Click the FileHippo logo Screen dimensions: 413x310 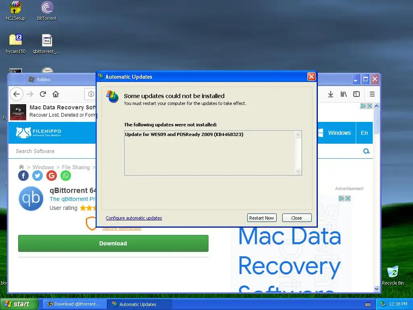point(38,132)
